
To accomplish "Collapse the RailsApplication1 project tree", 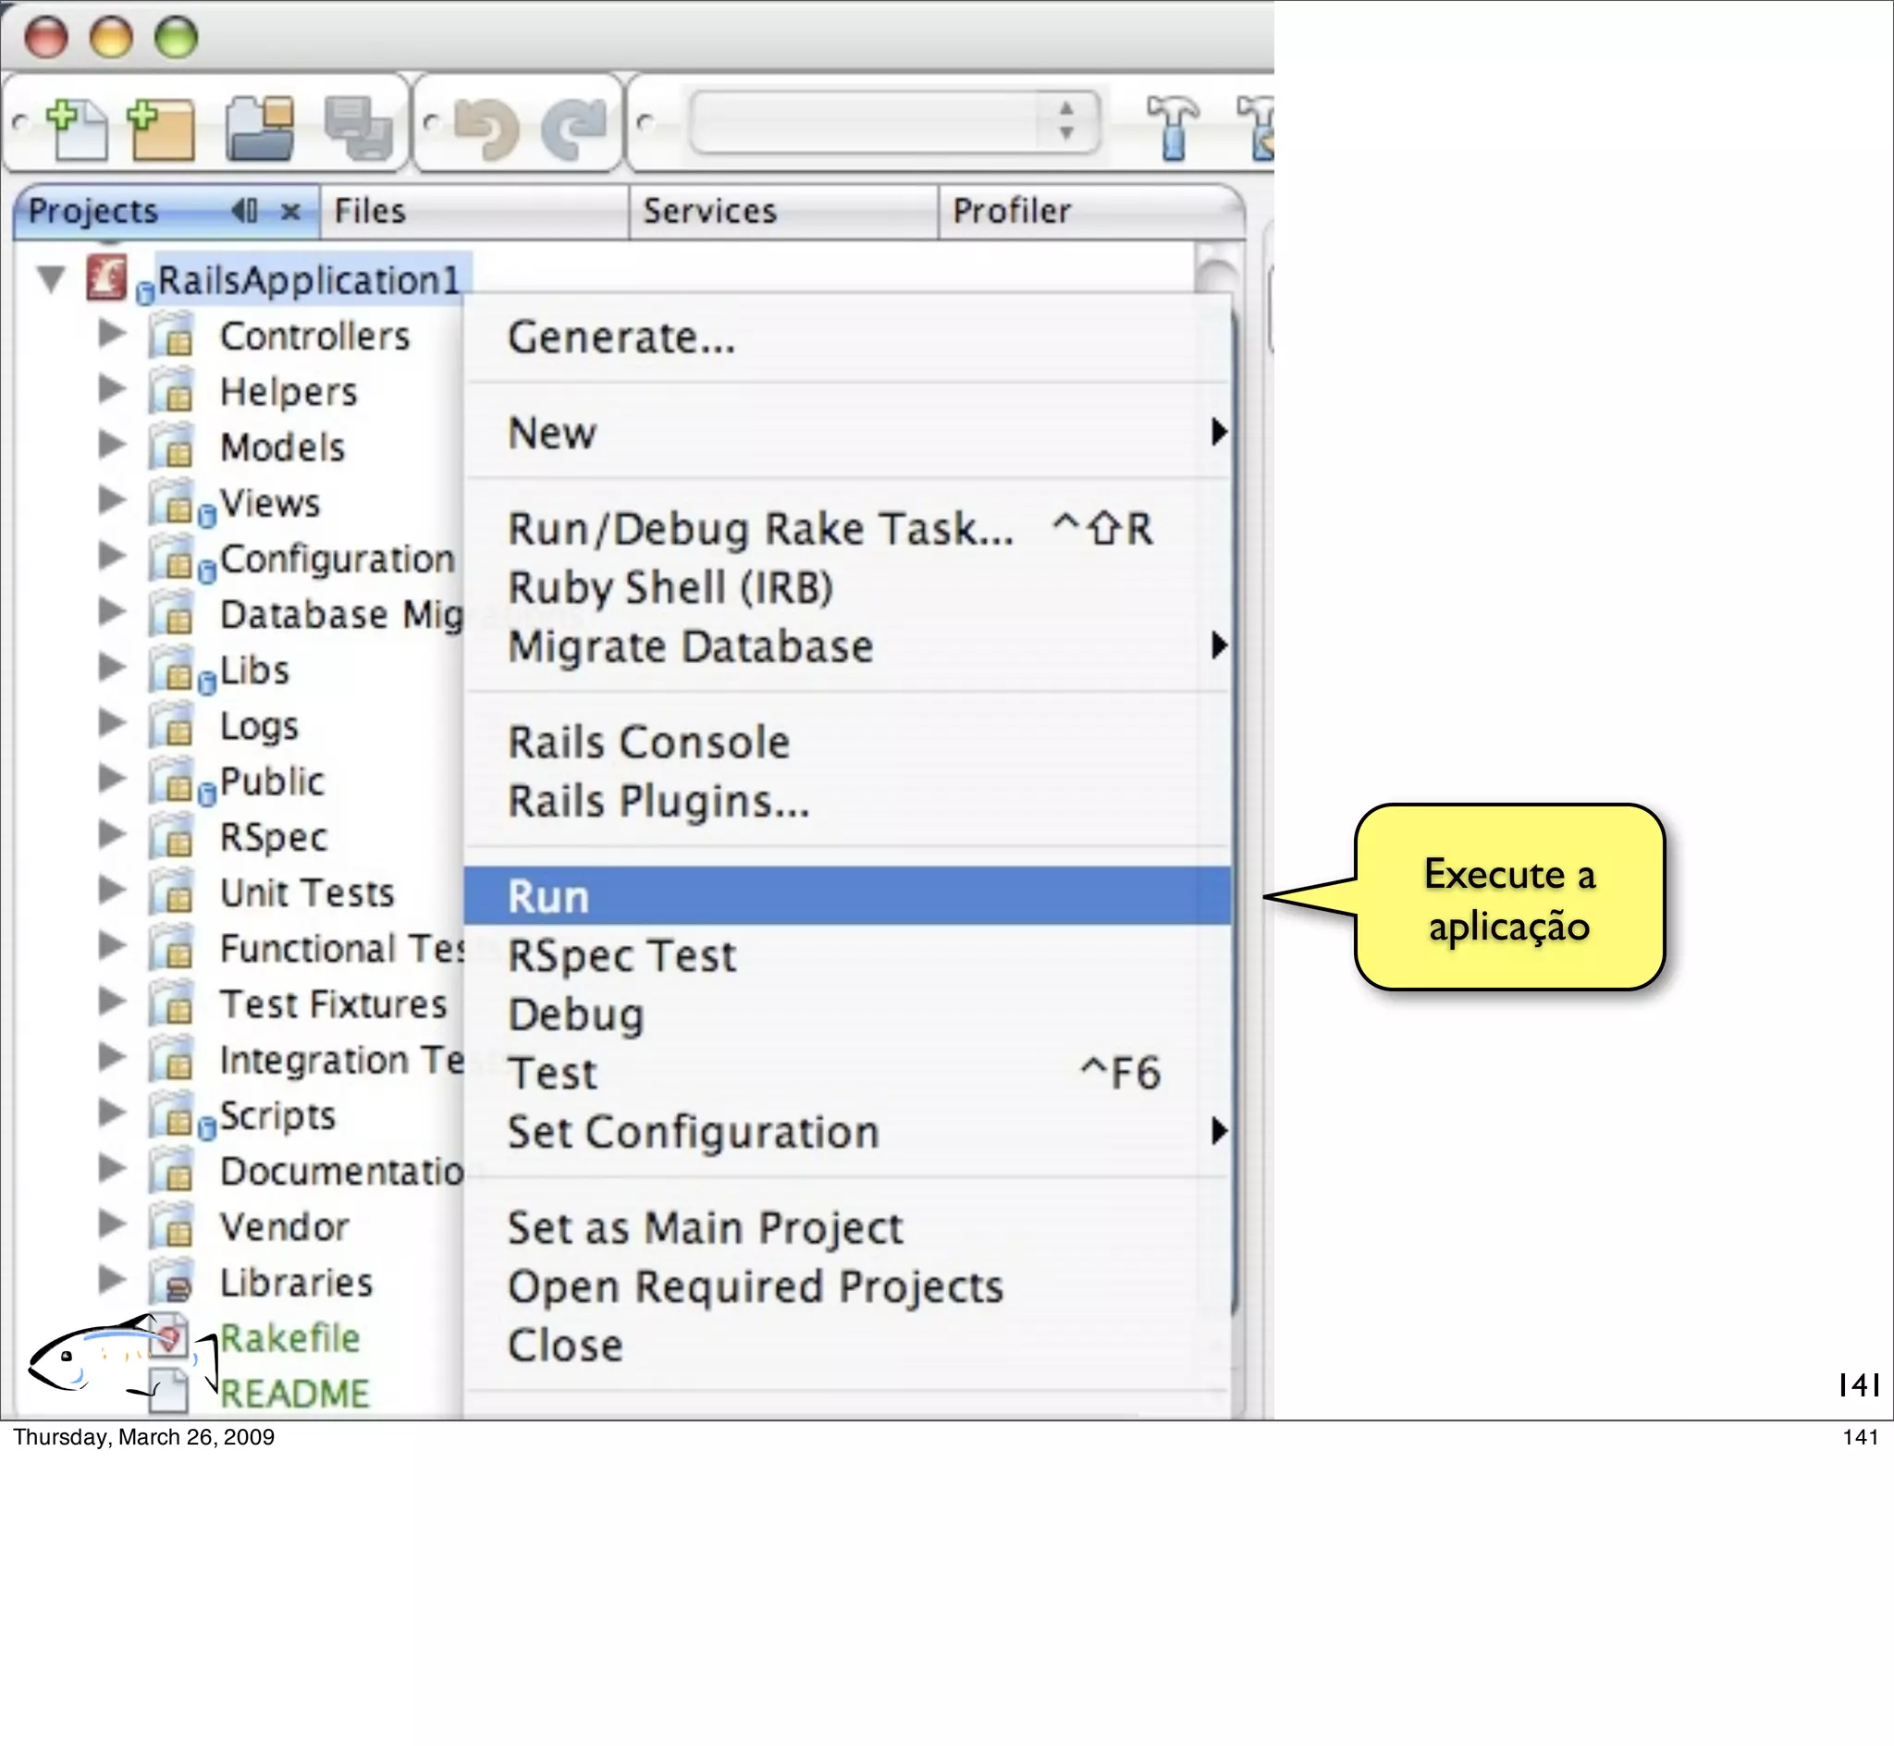I will 51,277.
